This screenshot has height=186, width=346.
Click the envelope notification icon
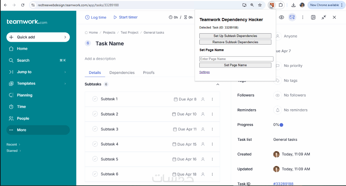pyautogui.click(x=292, y=17)
